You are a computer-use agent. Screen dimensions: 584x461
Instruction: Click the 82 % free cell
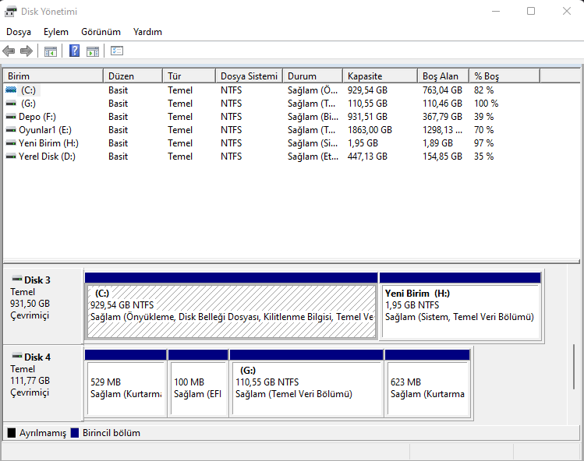[x=484, y=90]
